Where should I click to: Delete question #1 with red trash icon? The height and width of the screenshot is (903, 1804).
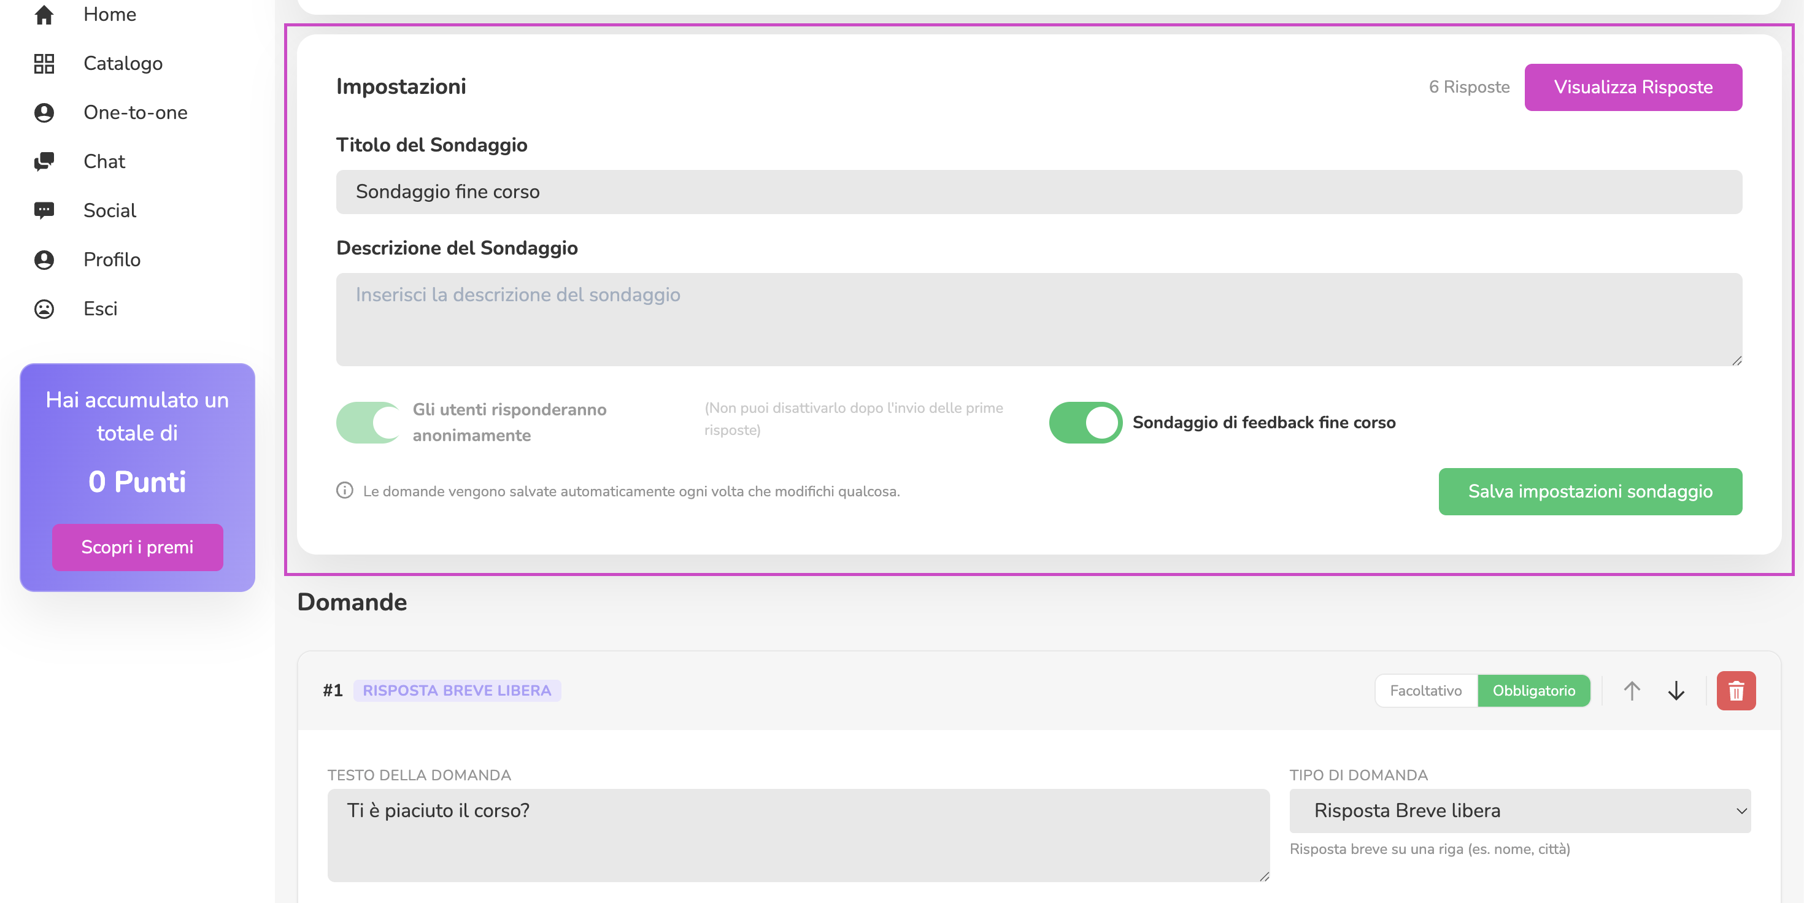[x=1736, y=691]
